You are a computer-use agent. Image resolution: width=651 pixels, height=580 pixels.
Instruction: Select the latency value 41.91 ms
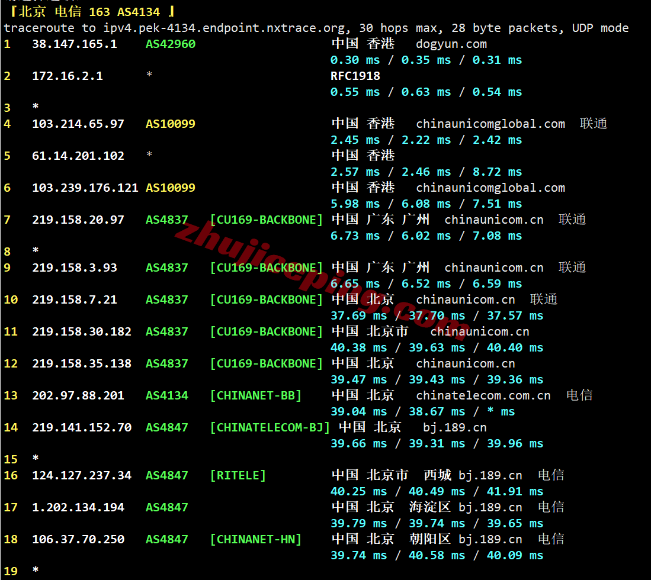(x=515, y=491)
